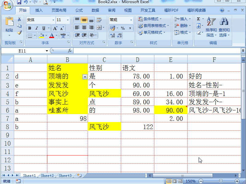Open 套用表格格式 table format menu
This screenshot has width=246, height=184.
coord(153,26)
